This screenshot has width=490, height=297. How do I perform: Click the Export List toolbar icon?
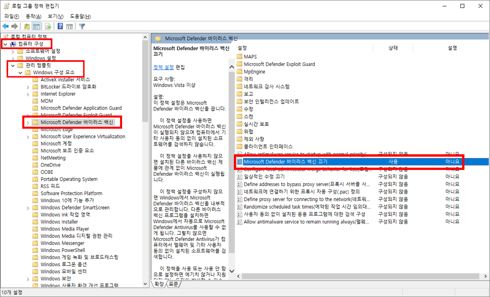(48, 26)
